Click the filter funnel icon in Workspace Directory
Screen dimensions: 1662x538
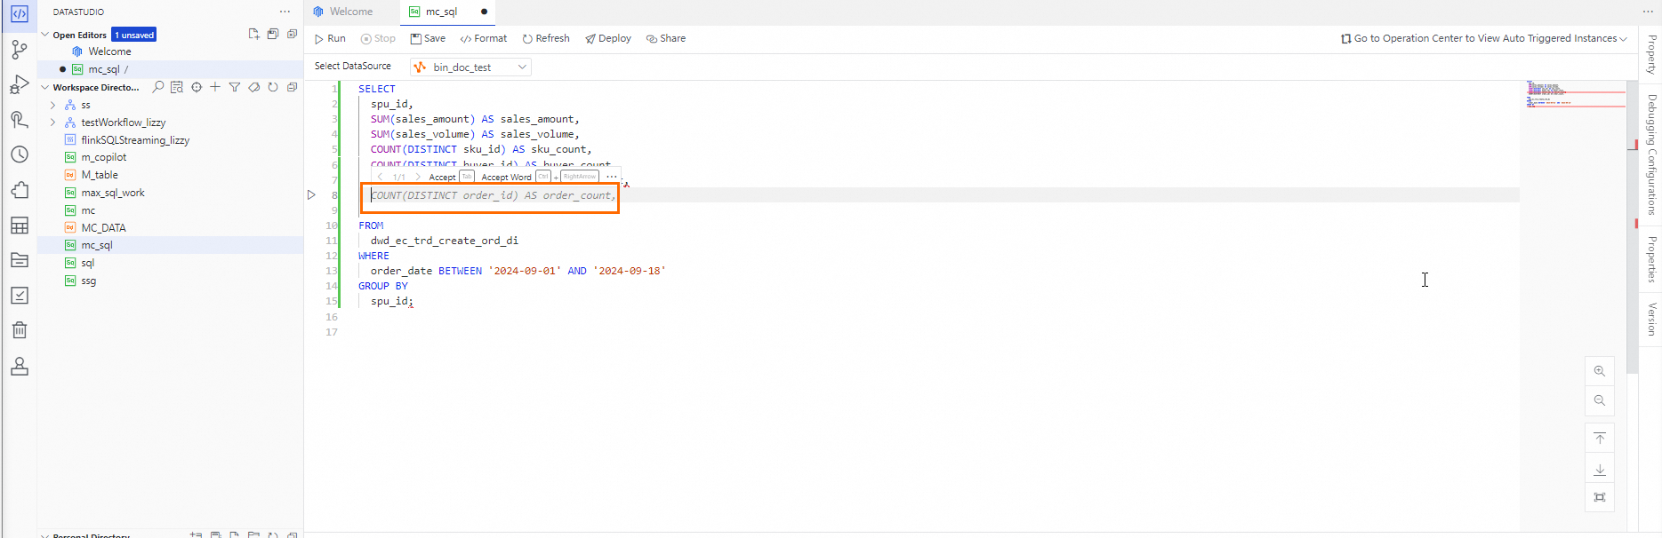[235, 87]
